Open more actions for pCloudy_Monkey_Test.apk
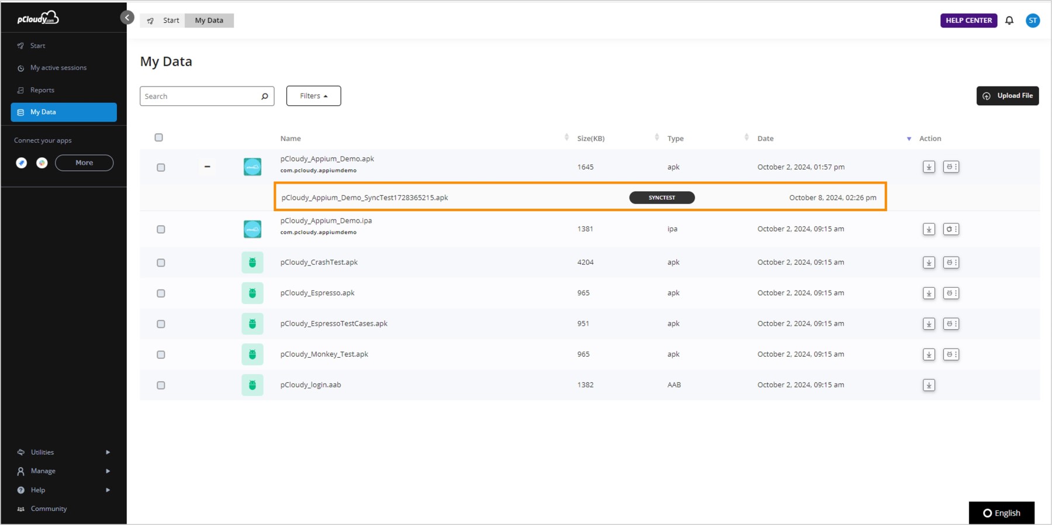Screen dimensions: 1052x525 pos(951,354)
